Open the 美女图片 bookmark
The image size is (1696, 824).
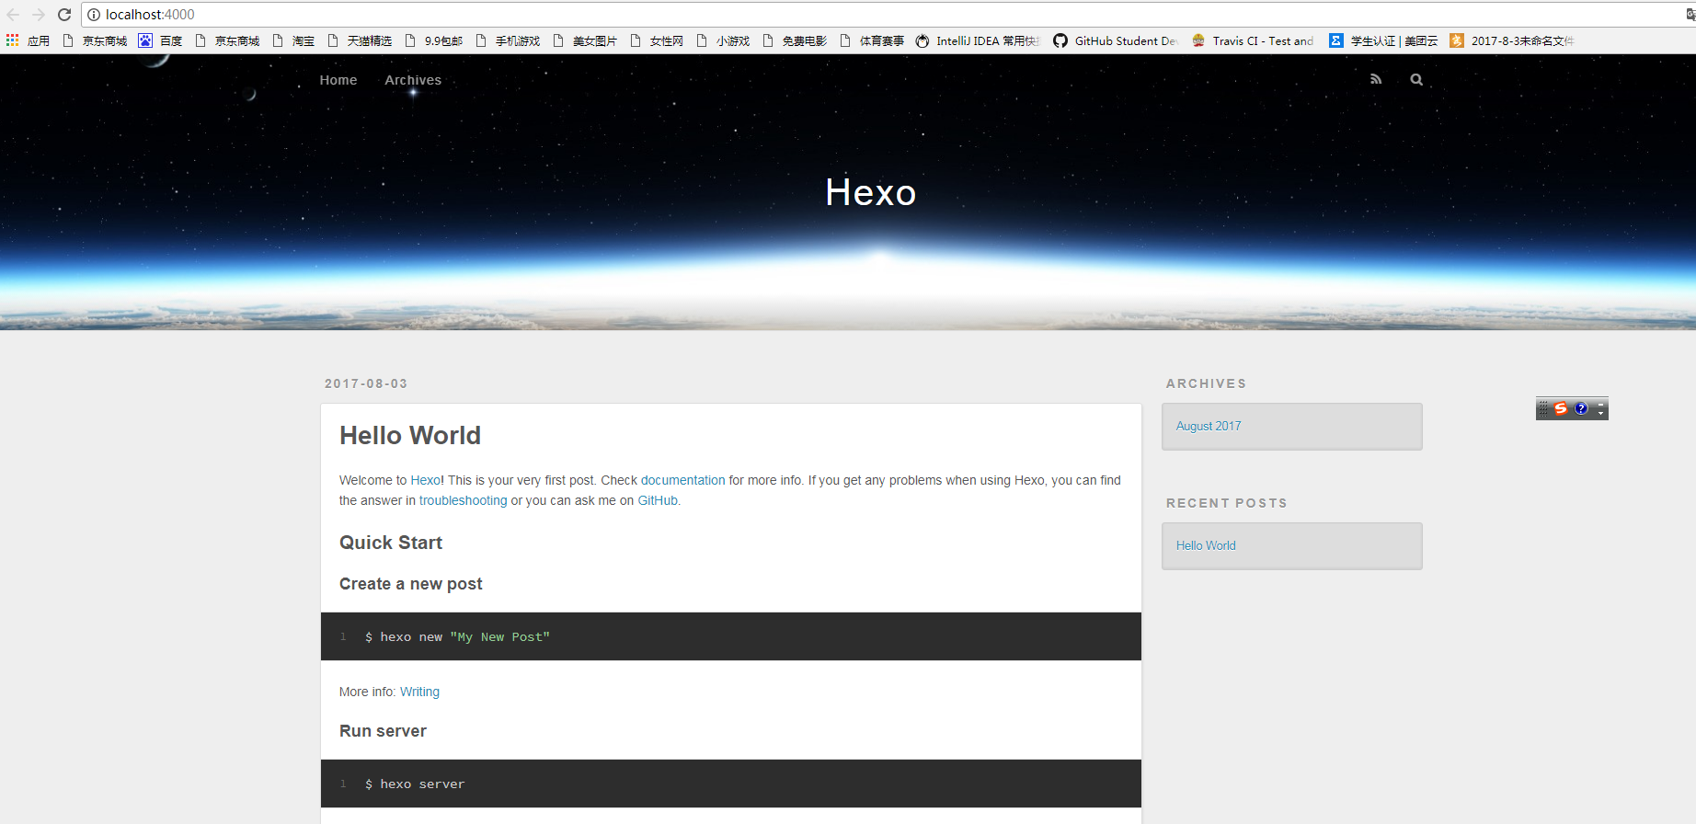(x=585, y=40)
